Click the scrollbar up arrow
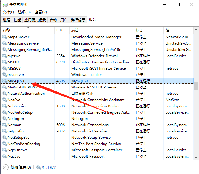Viewport: 199px width, 174px height. coord(196,30)
